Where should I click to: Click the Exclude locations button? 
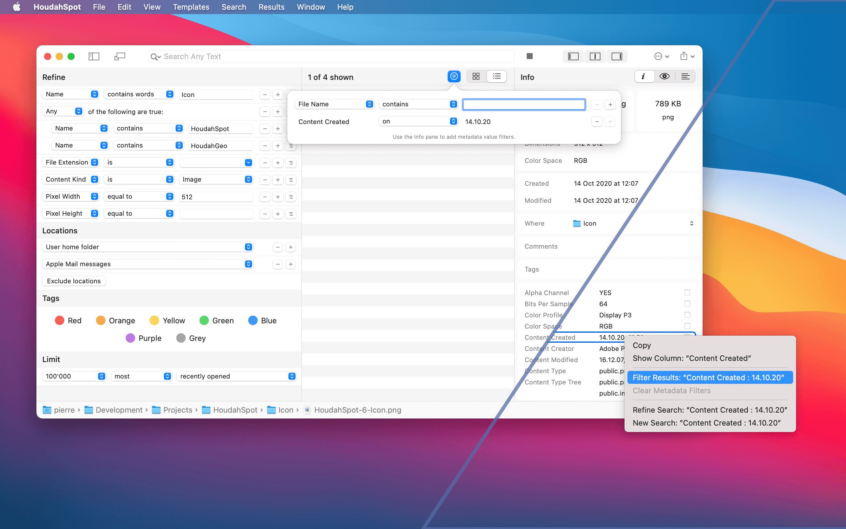(x=74, y=281)
